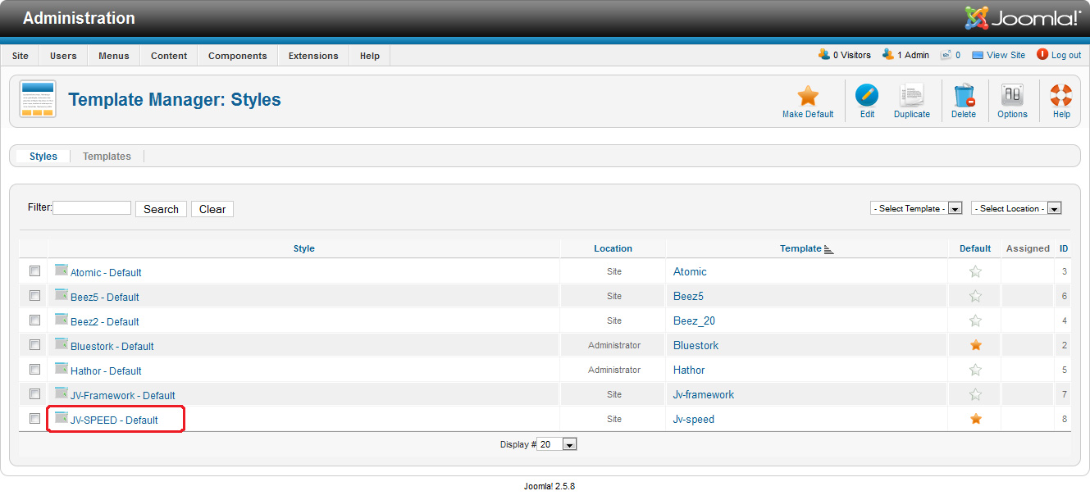Open Help lifebuoy icon in toolbar
Image resolution: width=1090 pixels, height=500 pixels.
pyautogui.click(x=1061, y=96)
